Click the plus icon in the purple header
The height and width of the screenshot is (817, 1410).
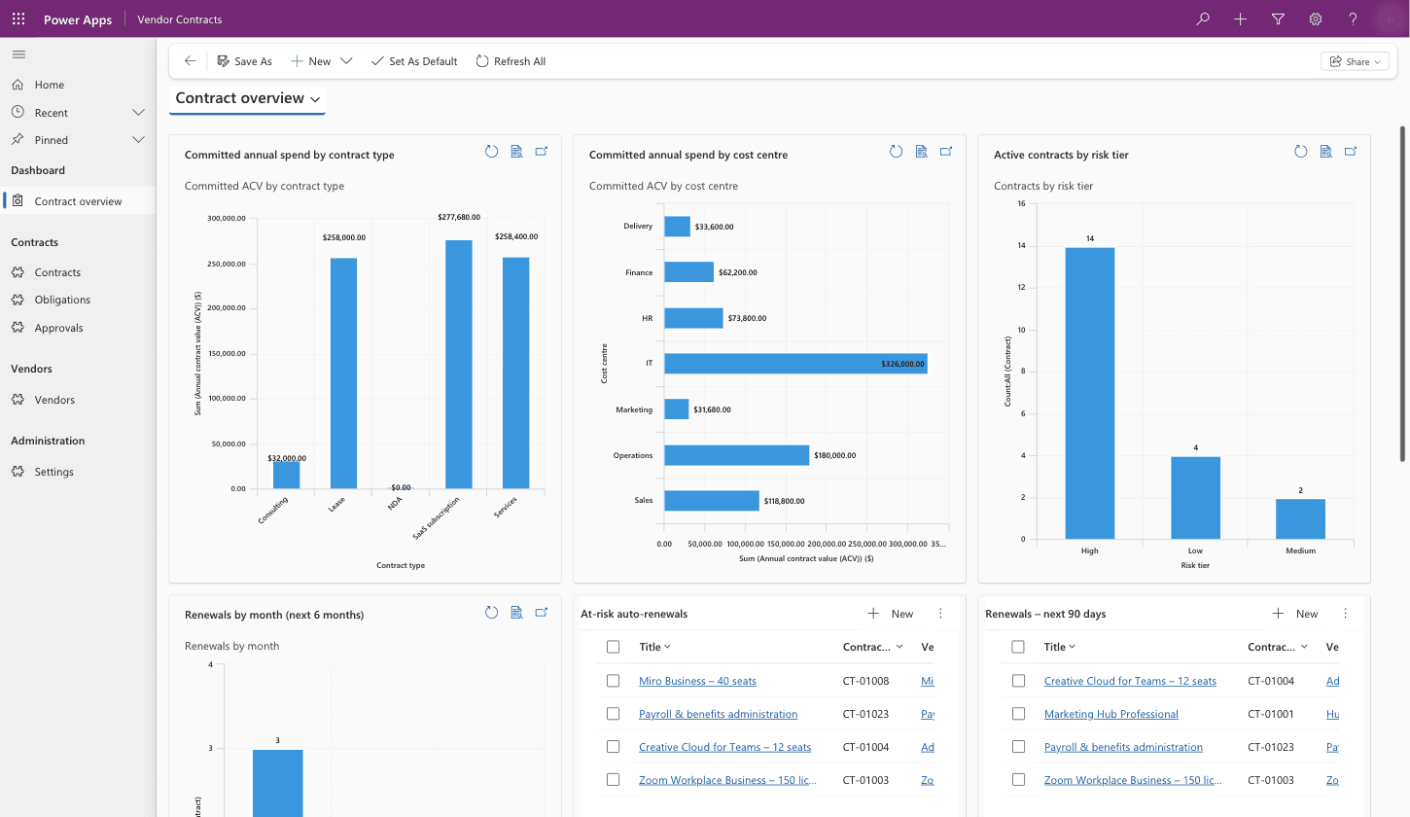[x=1240, y=18]
